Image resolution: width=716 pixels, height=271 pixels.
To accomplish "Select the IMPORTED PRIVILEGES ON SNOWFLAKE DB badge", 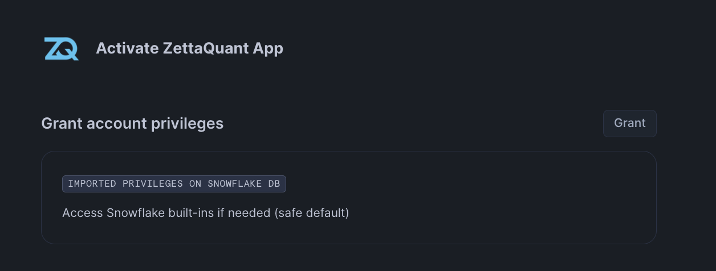I will tap(174, 184).
